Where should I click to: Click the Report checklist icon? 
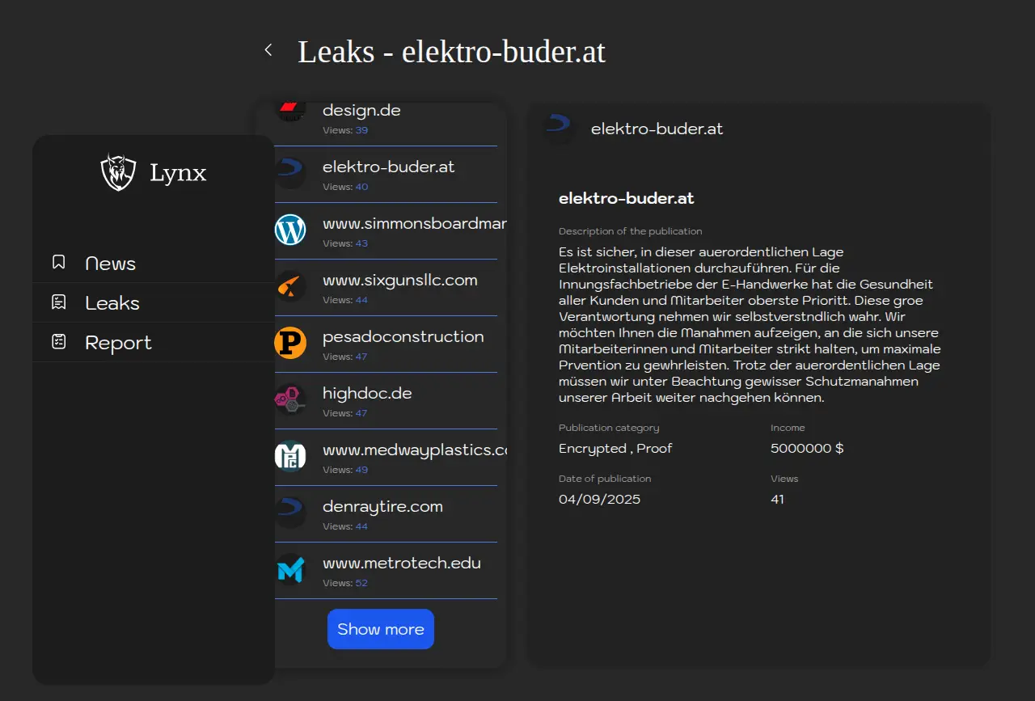click(58, 342)
